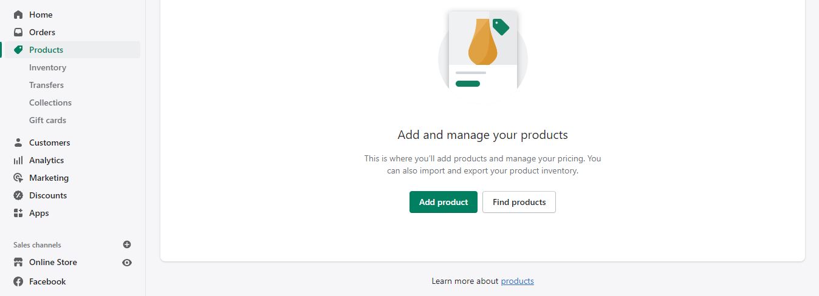This screenshot has width=819, height=296.
Task: Open the products help link
Action: click(x=517, y=281)
